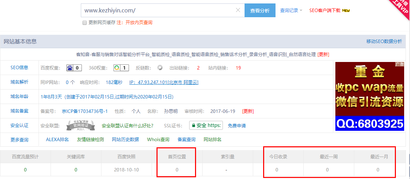Click the 更新 link beside the site title

click(x=323, y=54)
